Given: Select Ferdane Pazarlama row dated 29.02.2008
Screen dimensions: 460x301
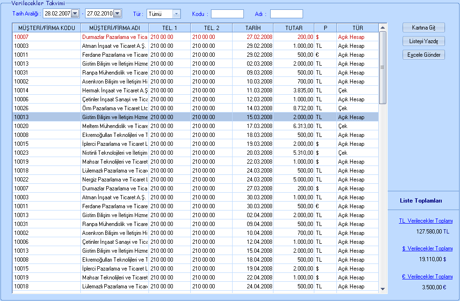Looking at the screenshot, I should [x=195, y=55].
